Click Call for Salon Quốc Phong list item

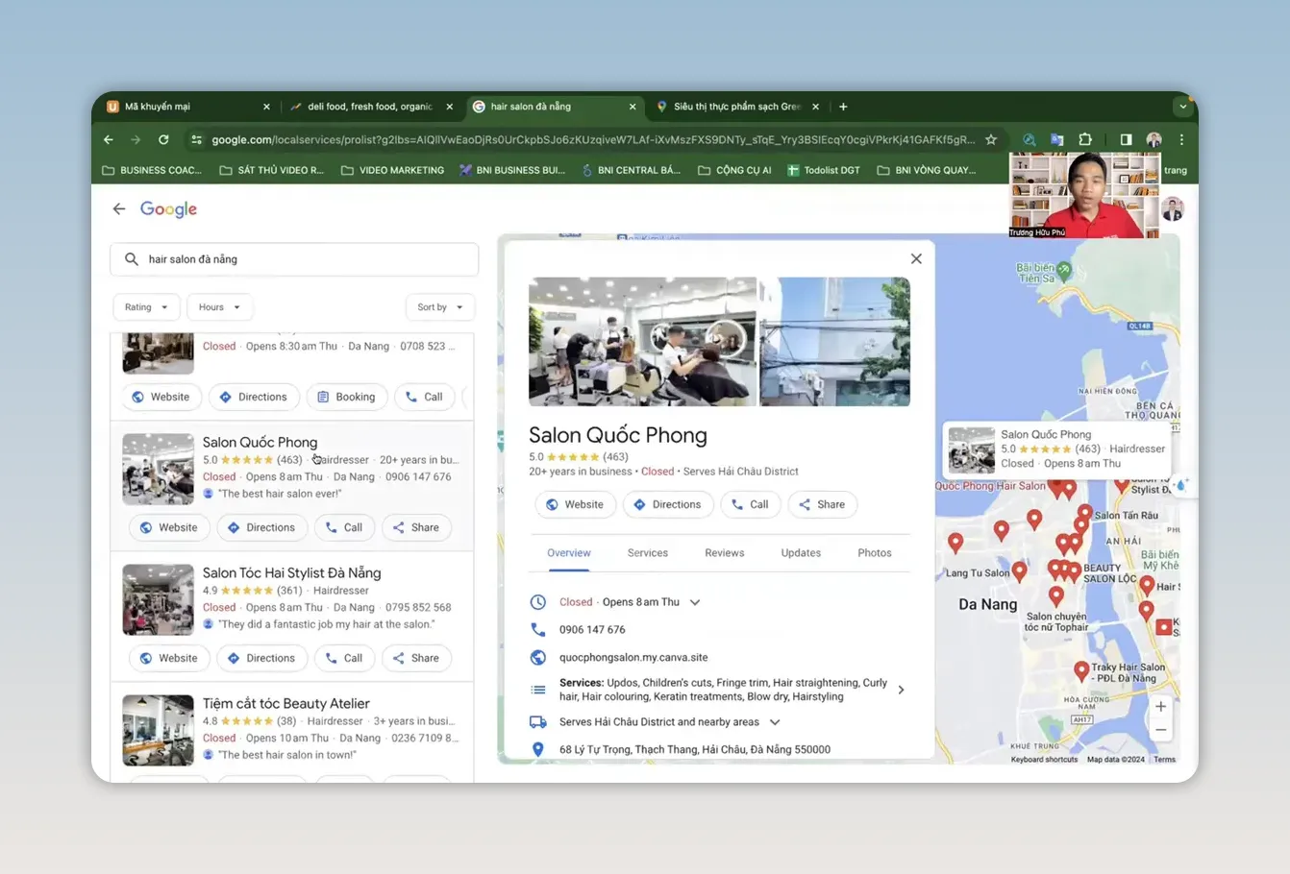(344, 527)
